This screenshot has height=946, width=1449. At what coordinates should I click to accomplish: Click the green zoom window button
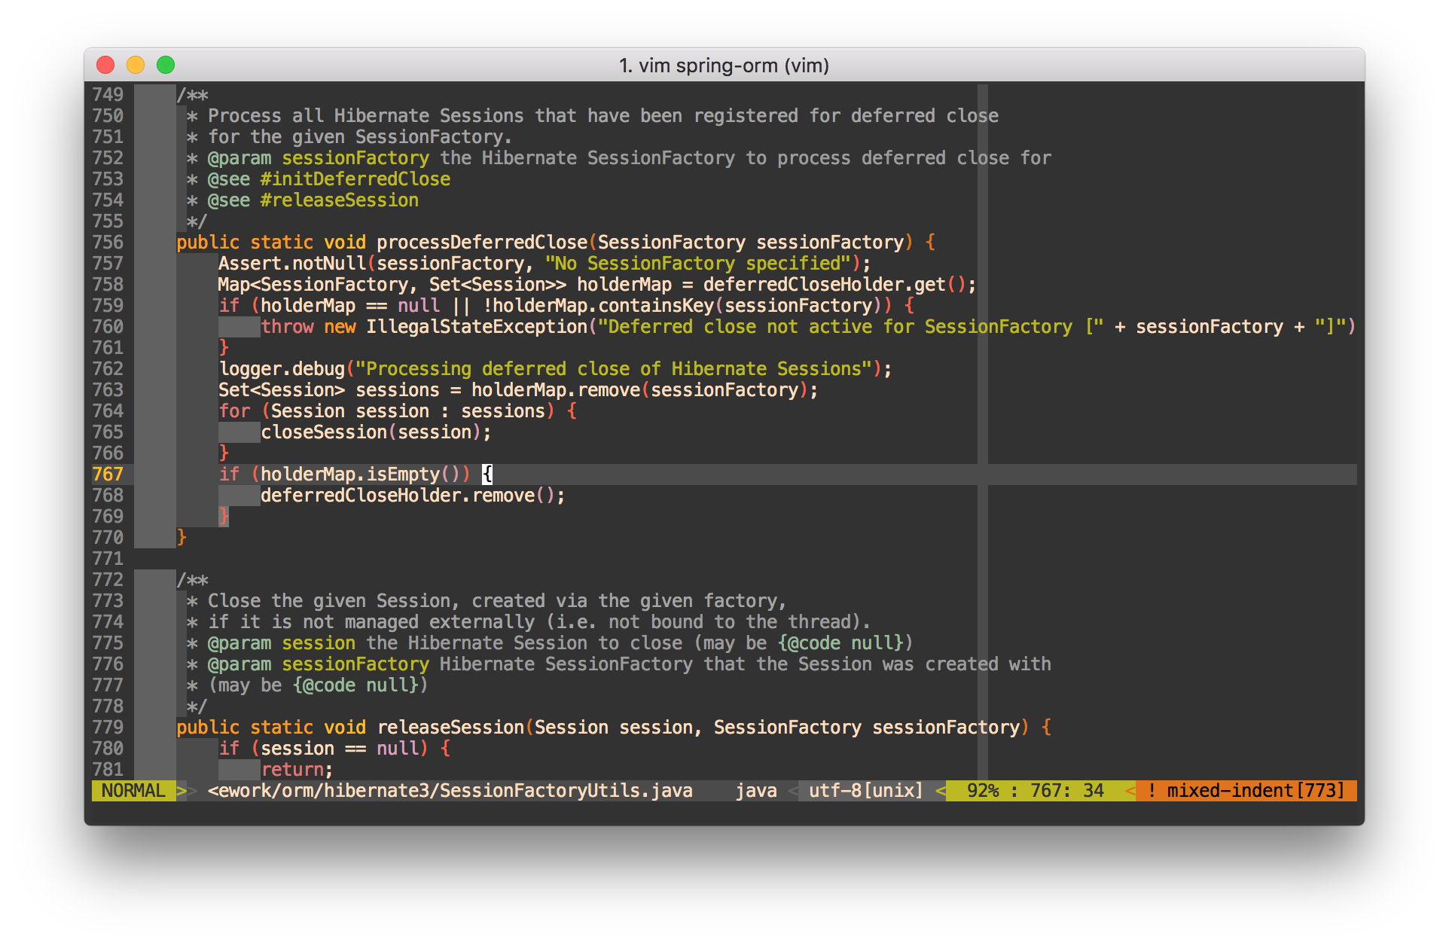pyautogui.click(x=166, y=66)
